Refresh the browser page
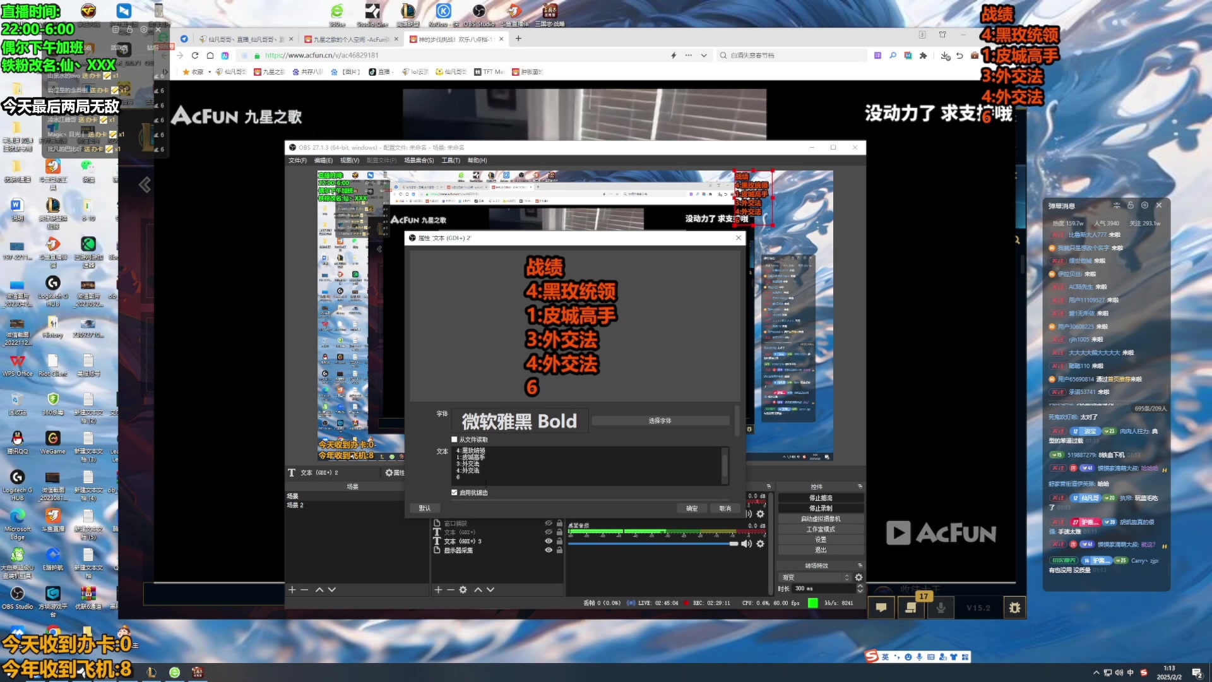Viewport: 1212px width, 682px height. (195, 56)
